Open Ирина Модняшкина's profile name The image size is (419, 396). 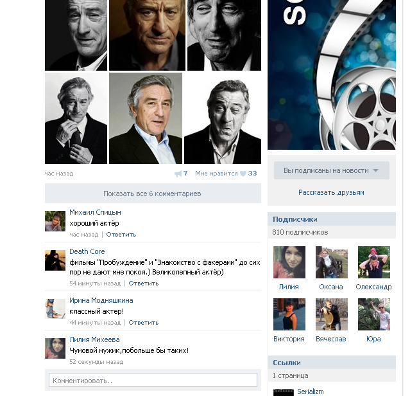pos(101,300)
